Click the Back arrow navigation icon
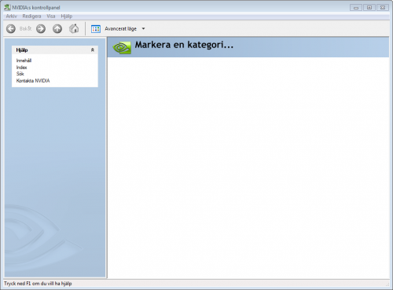Screen dimensions: 393x290 [x=11, y=28]
